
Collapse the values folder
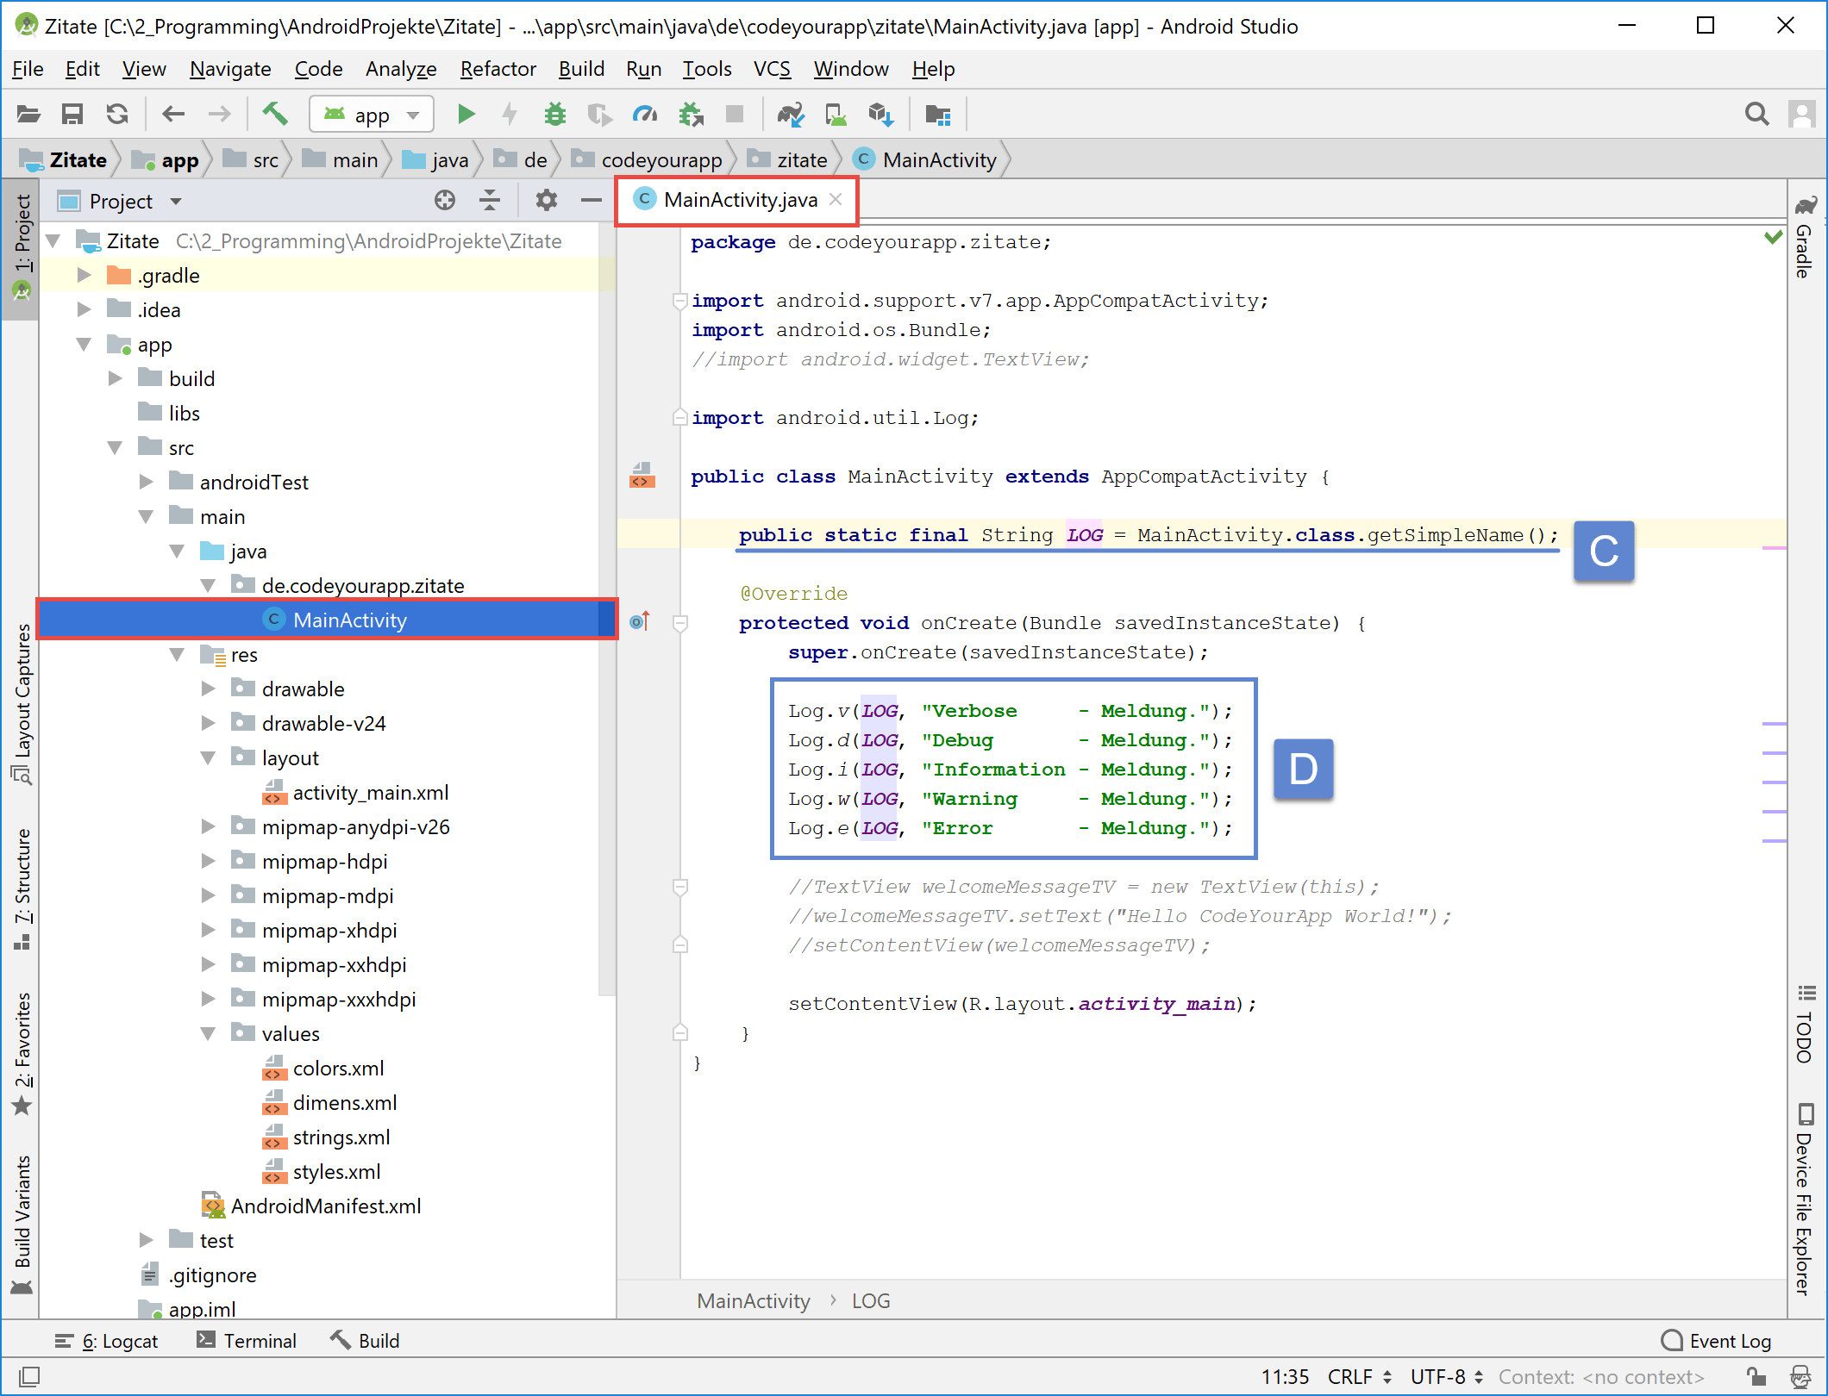(x=208, y=1033)
